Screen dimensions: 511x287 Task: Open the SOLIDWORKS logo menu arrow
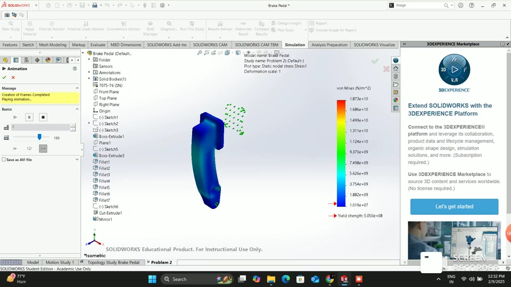36,5
